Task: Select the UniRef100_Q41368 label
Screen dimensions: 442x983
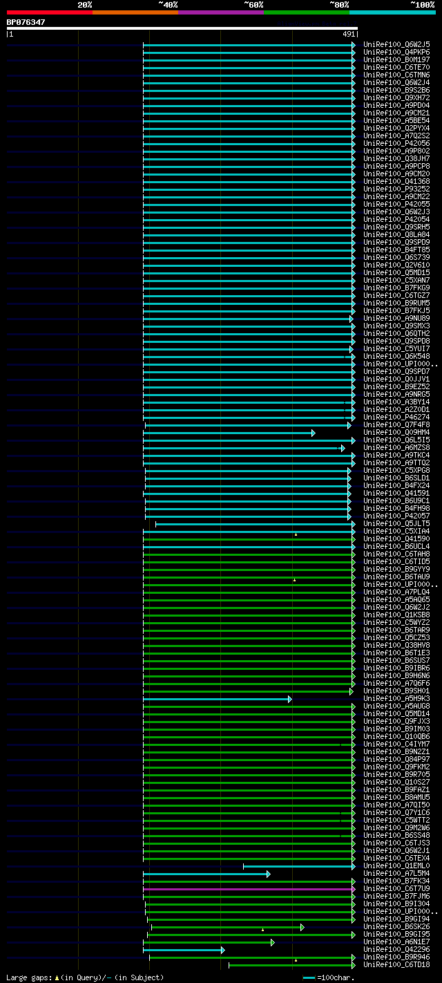Action: pyautogui.click(x=396, y=181)
